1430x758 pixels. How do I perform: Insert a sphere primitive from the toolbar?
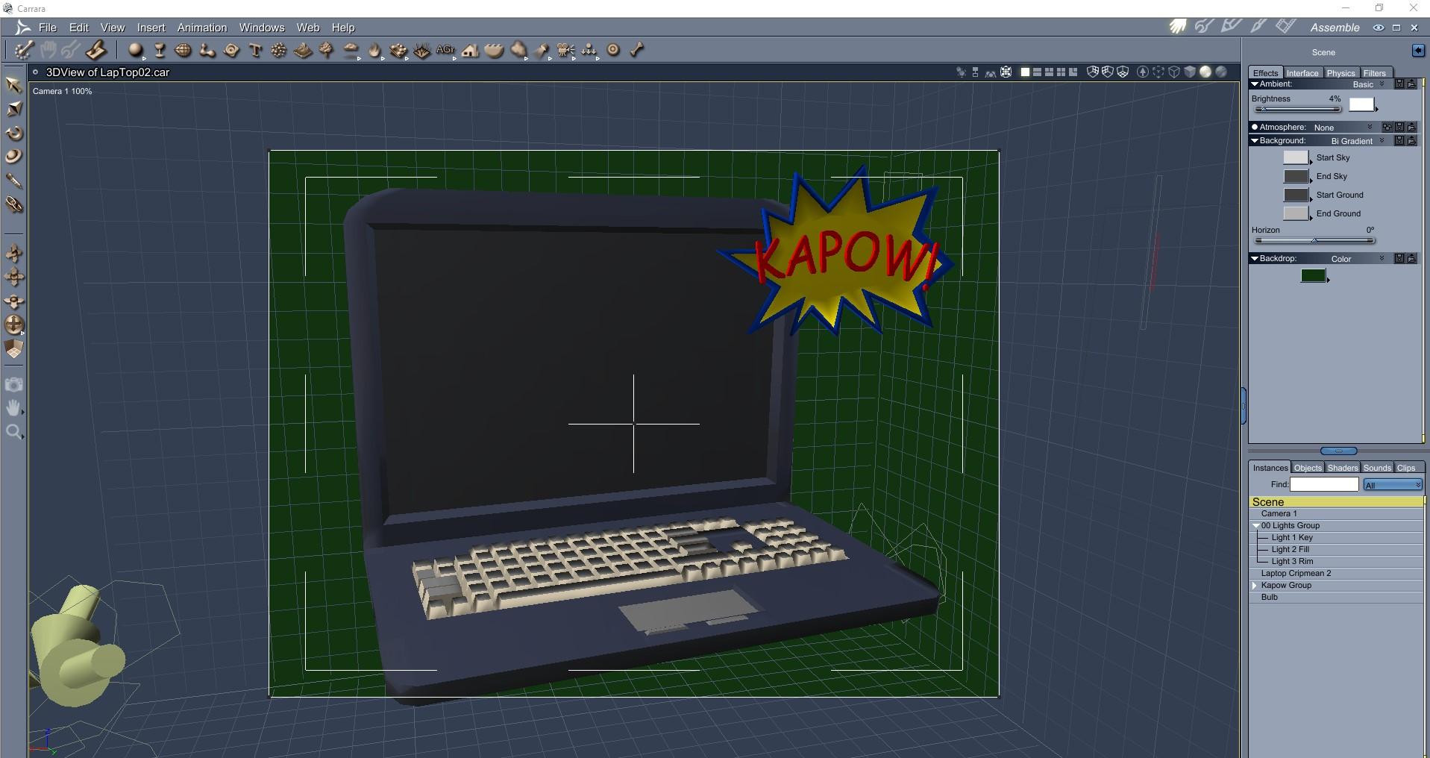pyautogui.click(x=135, y=50)
